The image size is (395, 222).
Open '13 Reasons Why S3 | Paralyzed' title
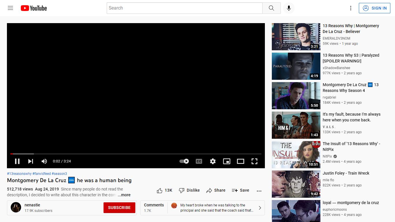point(351,58)
